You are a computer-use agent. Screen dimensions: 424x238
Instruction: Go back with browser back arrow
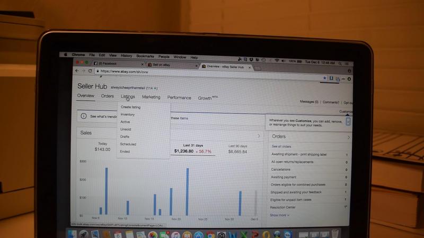pos(77,70)
